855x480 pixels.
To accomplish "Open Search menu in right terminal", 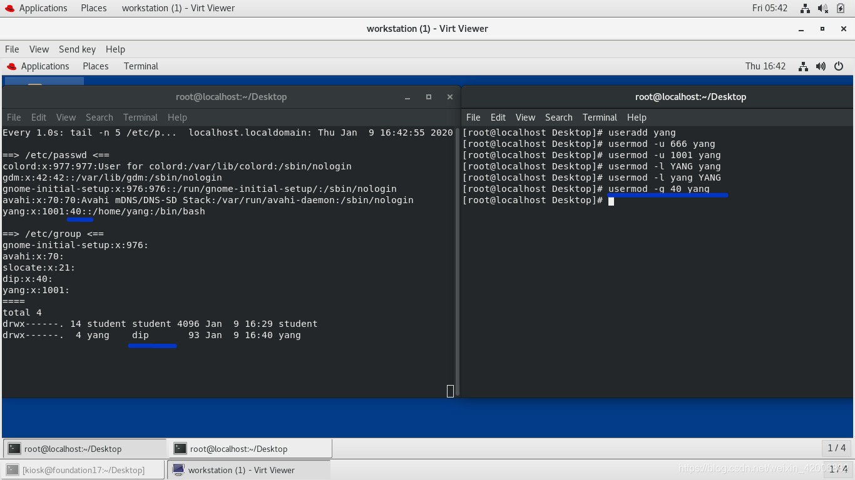I will point(559,117).
